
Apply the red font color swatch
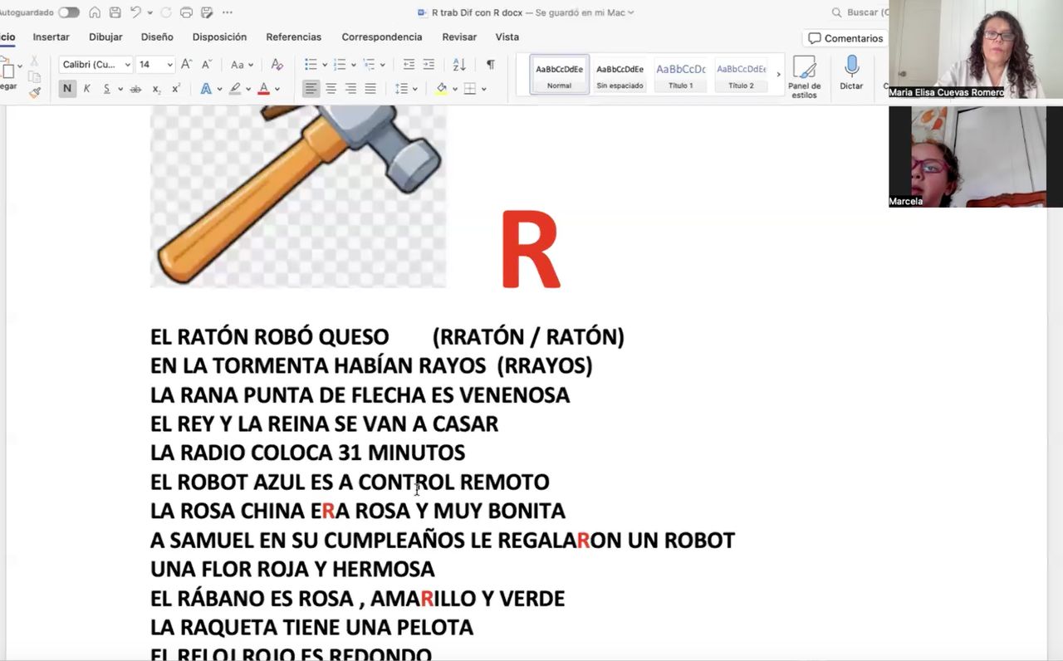pos(263,89)
